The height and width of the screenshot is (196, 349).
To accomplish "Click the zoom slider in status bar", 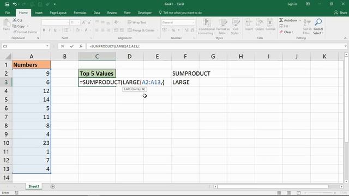I will pyautogui.click(x=320, y=193).
